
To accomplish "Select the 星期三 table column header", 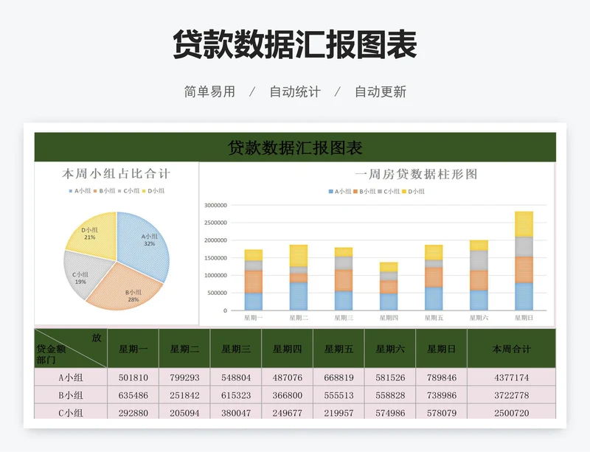I will 236,349.
